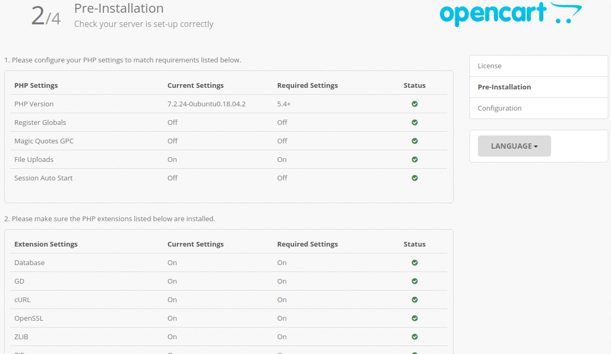Click the File Uploads status checkmark
611x354 pixels.
pyautogui.click(x=414, y=159)
